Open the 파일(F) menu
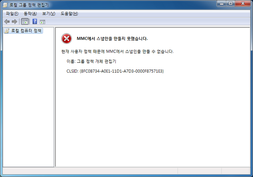The image size is (253, 177). coord(12,14)
